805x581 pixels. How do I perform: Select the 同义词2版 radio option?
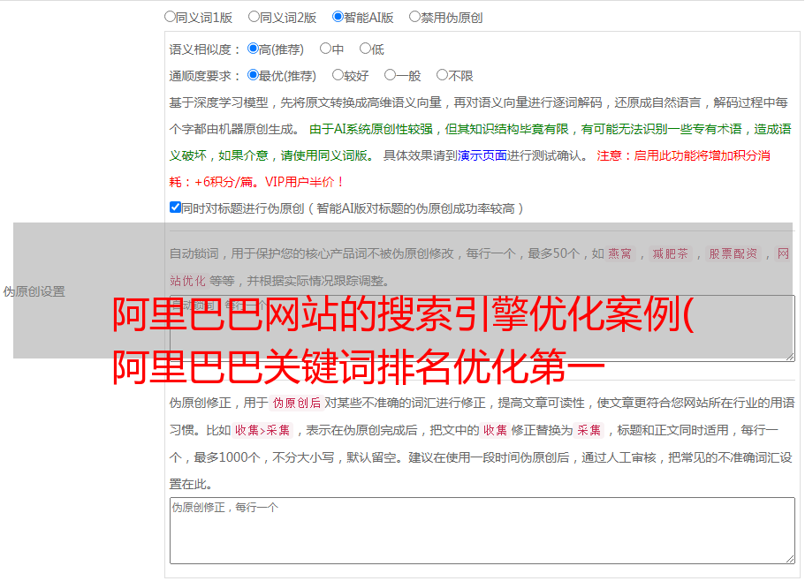coord(254,17)
